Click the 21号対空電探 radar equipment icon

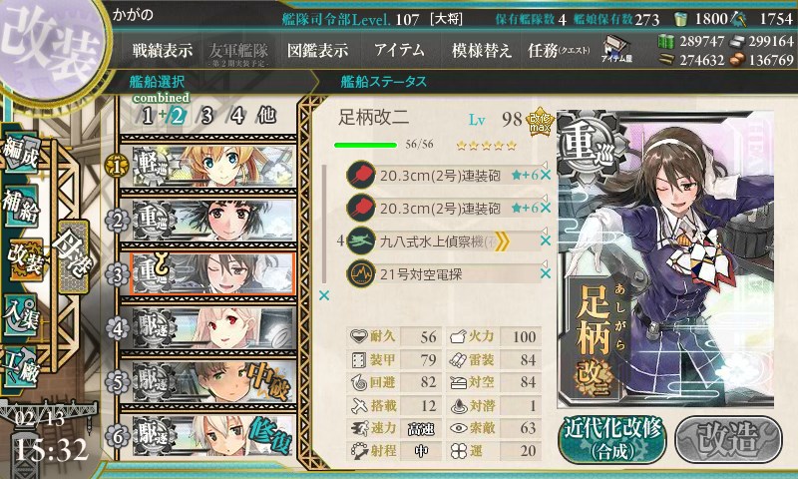pyautogui.click(x=360, y=273)
